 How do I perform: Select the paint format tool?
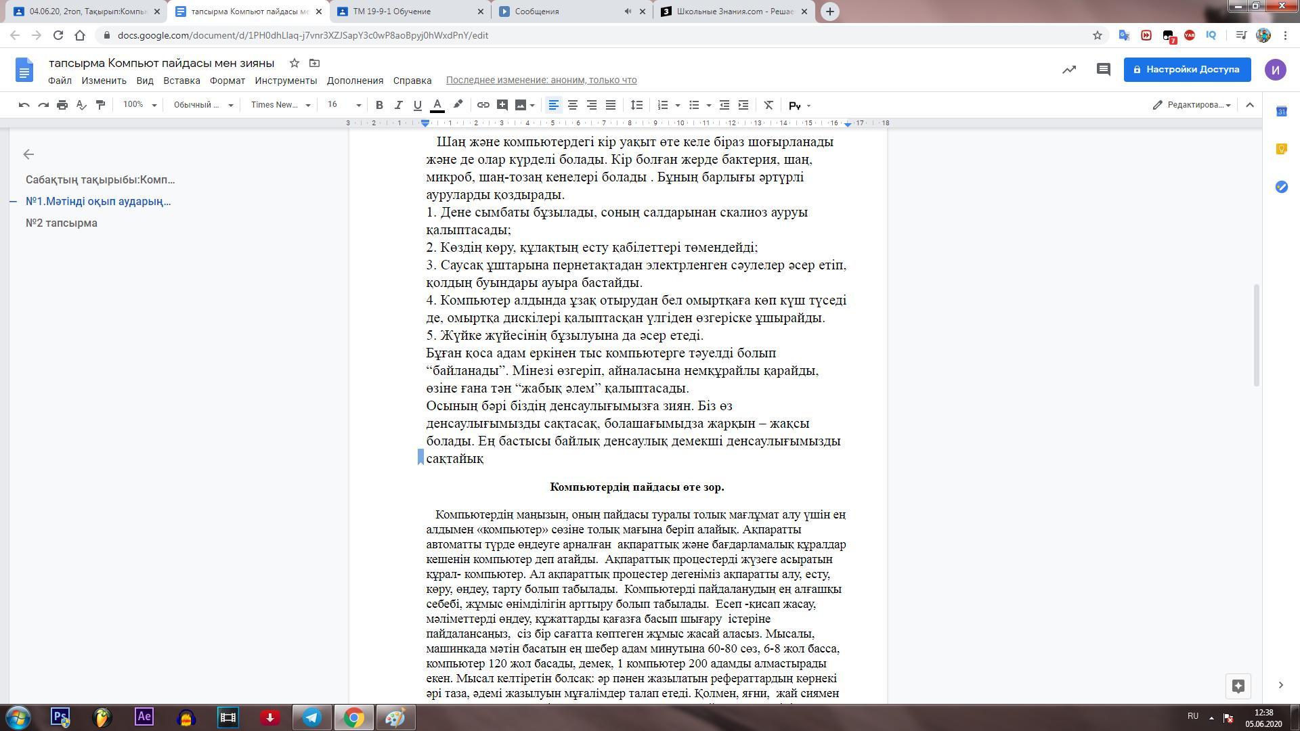(100, 105)
